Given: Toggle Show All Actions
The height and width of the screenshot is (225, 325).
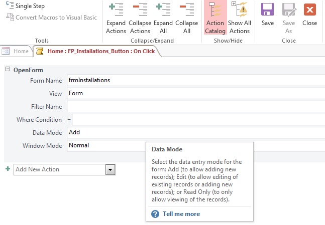Looking at the screenshot, I should pos(240,18).
